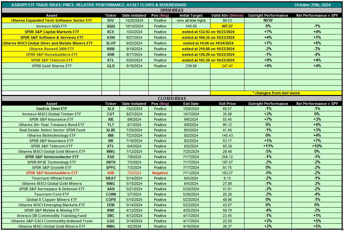The width and height of the screenshot is (344, 231).
Task: Select the 'Exit Price' column header
Action: pos(227,104)
